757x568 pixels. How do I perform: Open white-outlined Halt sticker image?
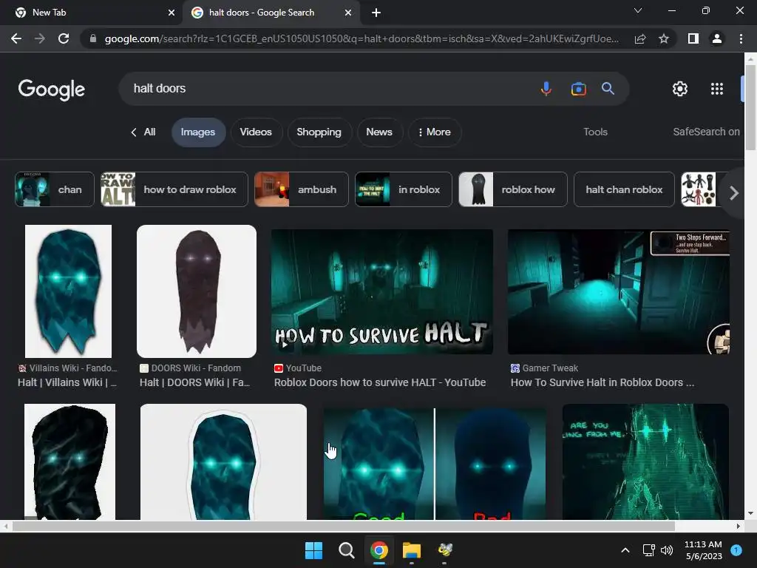pyautogui.click(x=223, y=461)
